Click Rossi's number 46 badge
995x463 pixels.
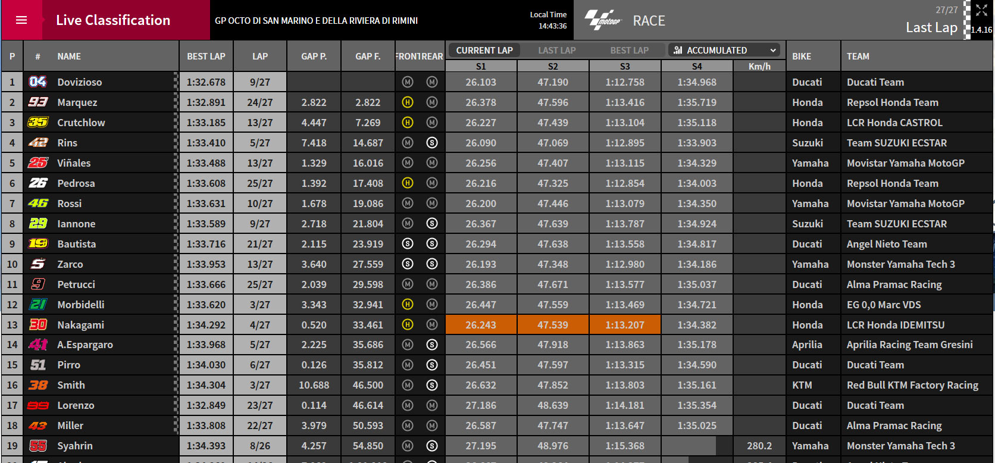37,204
